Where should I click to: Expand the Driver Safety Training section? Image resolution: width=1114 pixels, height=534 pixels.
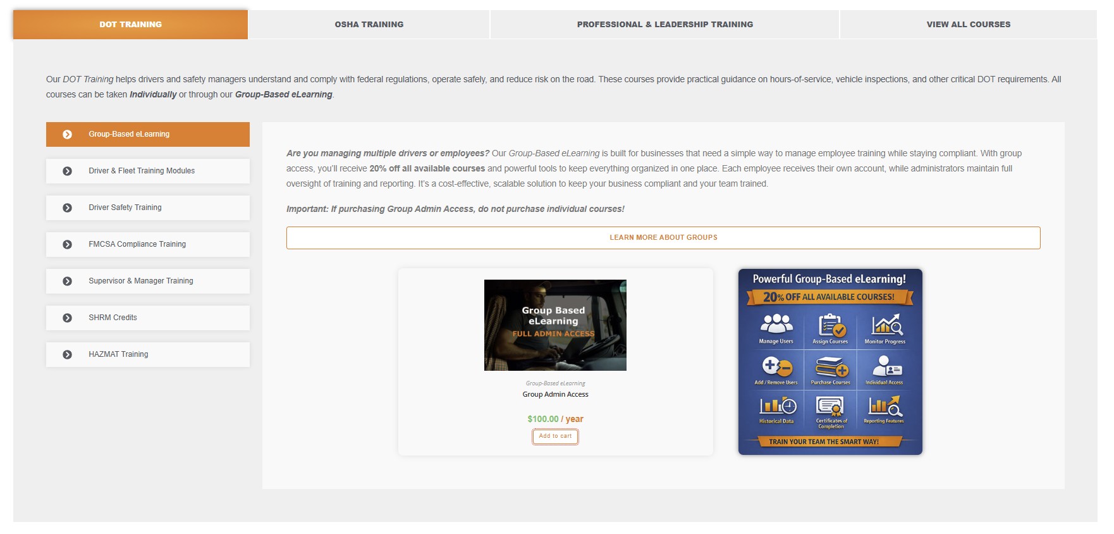point(125,208)
